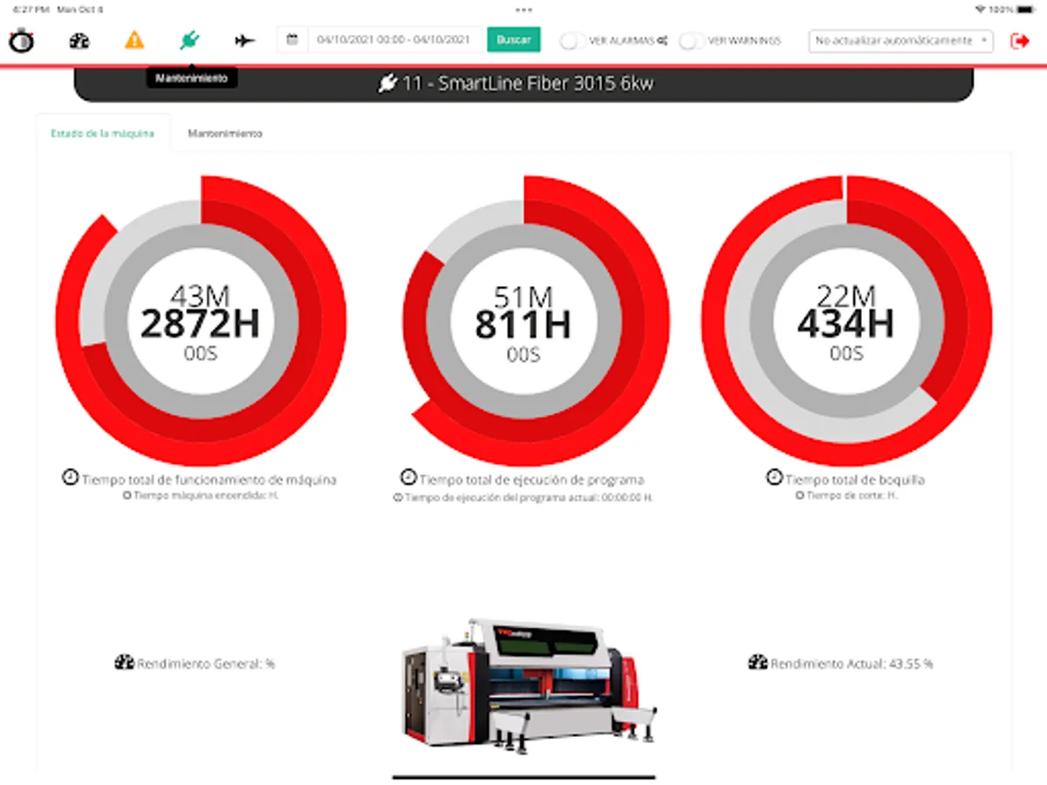This screenshot has height=785, width=1047.
Task: Click the gauge icon beside Rendimiento Actual
Action: pyautogui.click(x=757, y=663)
